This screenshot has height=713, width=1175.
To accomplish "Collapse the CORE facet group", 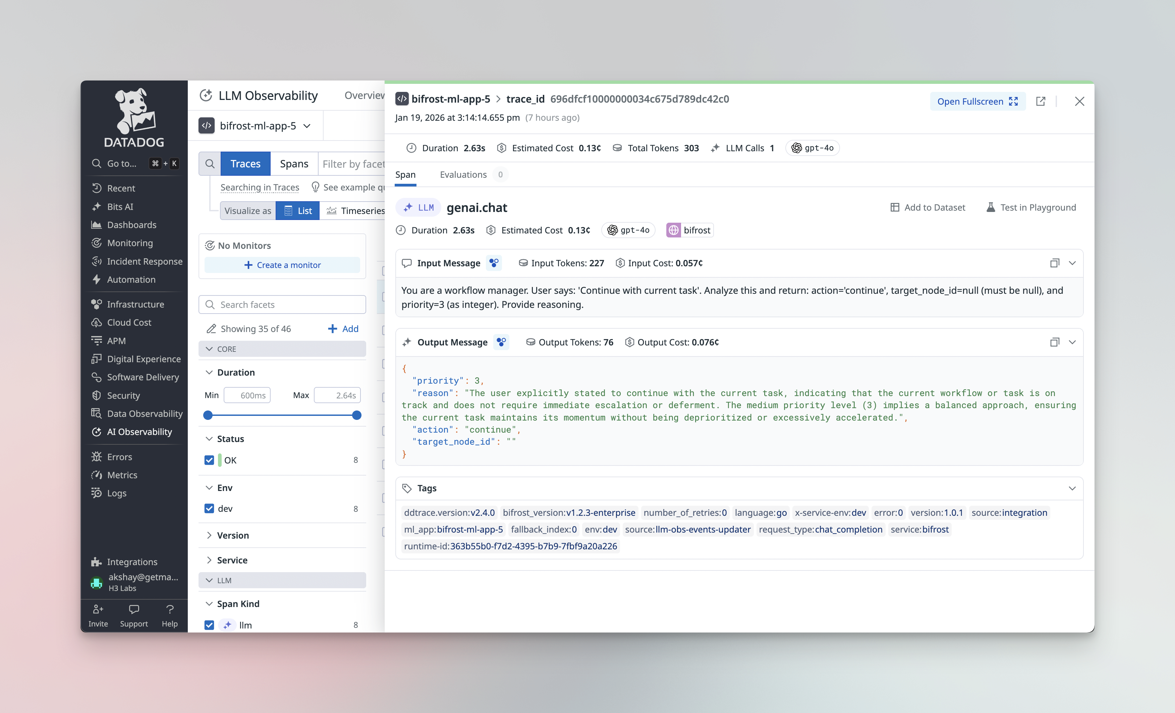I will click(x=282, y=349).
